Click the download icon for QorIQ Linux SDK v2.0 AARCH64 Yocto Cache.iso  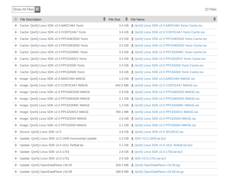pos(133,25)
